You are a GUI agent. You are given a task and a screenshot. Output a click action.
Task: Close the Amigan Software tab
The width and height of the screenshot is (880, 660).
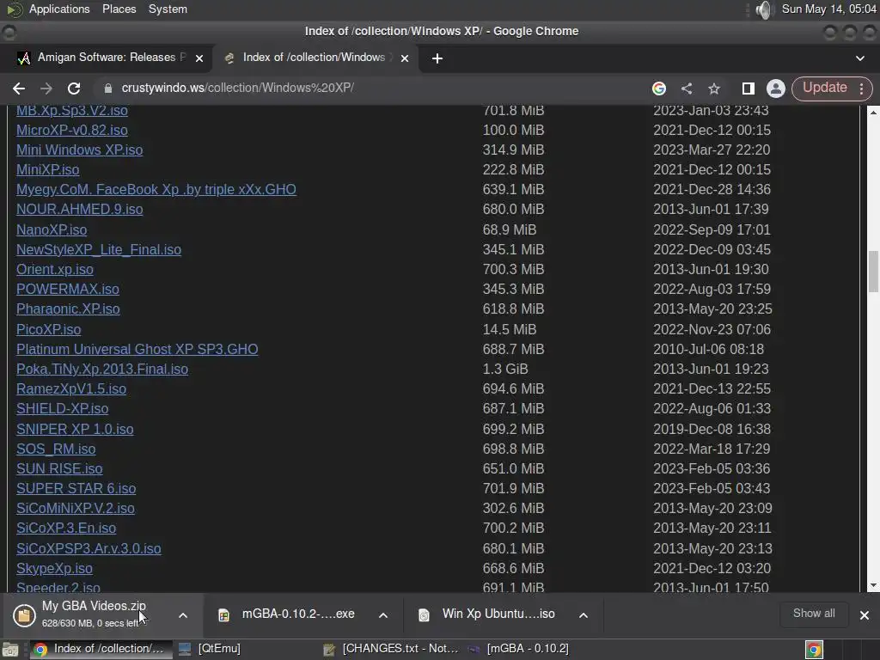(x=199, y=58)
